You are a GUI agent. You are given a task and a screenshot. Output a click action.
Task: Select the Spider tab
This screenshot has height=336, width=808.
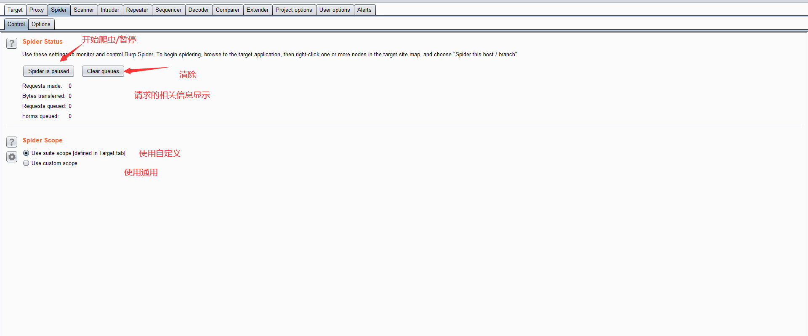point(59,10)
